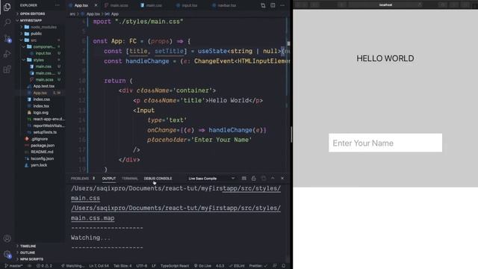Select the Output panel tab
This screenshot has width=478, height=269.
[109, 179]
